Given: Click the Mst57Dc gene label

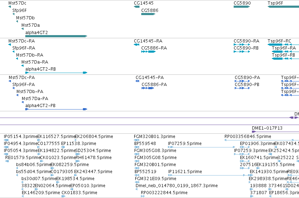Looking at the screenshot, I should [x=17, y=3].
